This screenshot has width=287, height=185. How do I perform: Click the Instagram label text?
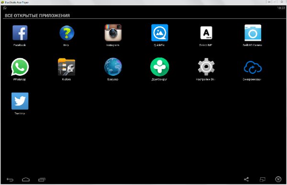pyautogui.click(x=113, y=45)
